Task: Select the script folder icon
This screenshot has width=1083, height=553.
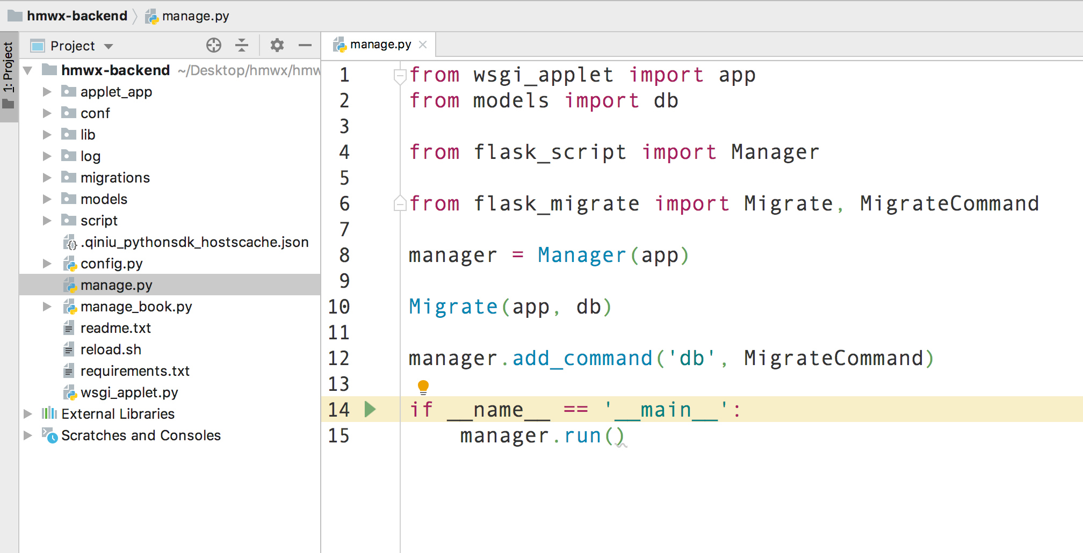Action: tap(69, 220)
